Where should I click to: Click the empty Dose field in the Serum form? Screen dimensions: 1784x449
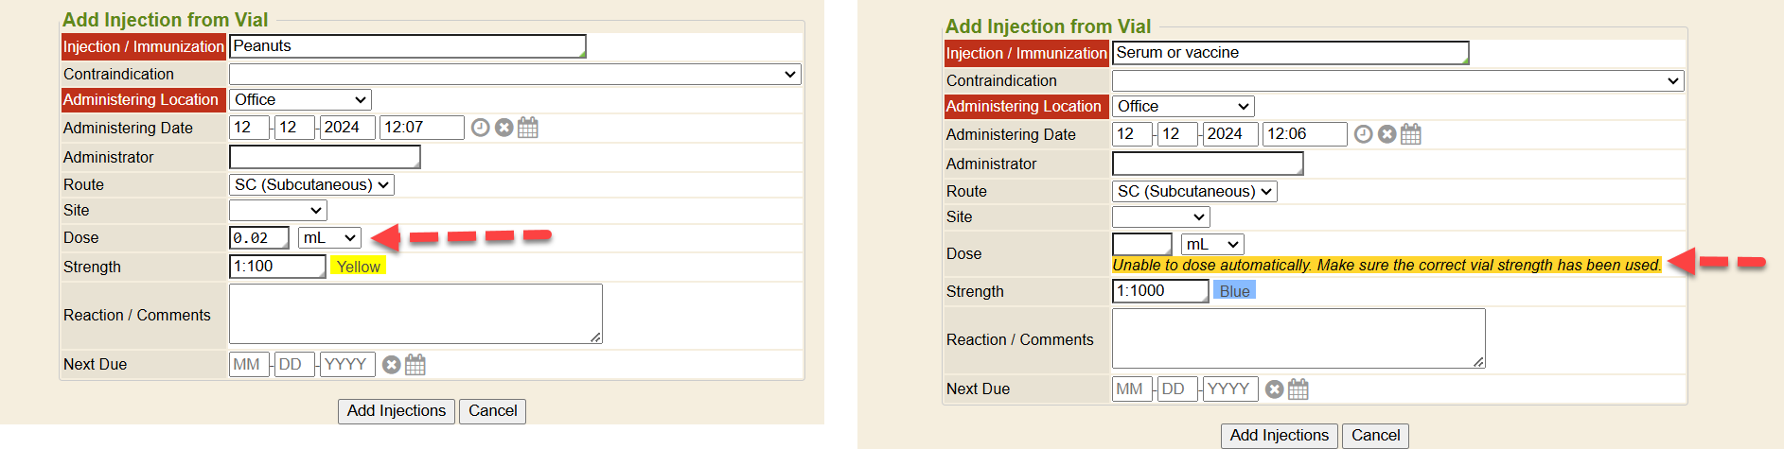tap(1141, 244)
